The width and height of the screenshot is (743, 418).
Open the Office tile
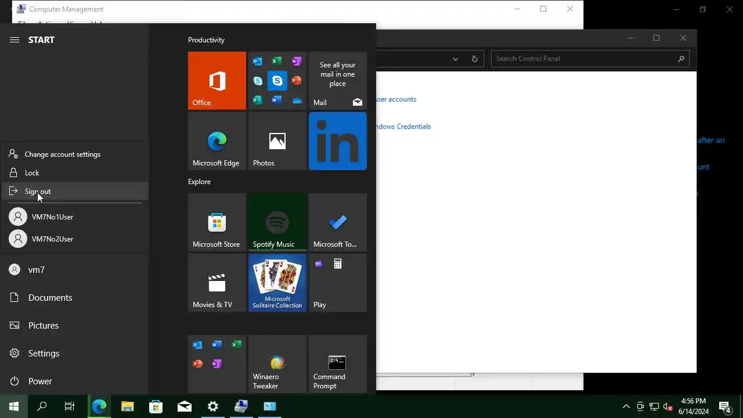tap(217, 81)
